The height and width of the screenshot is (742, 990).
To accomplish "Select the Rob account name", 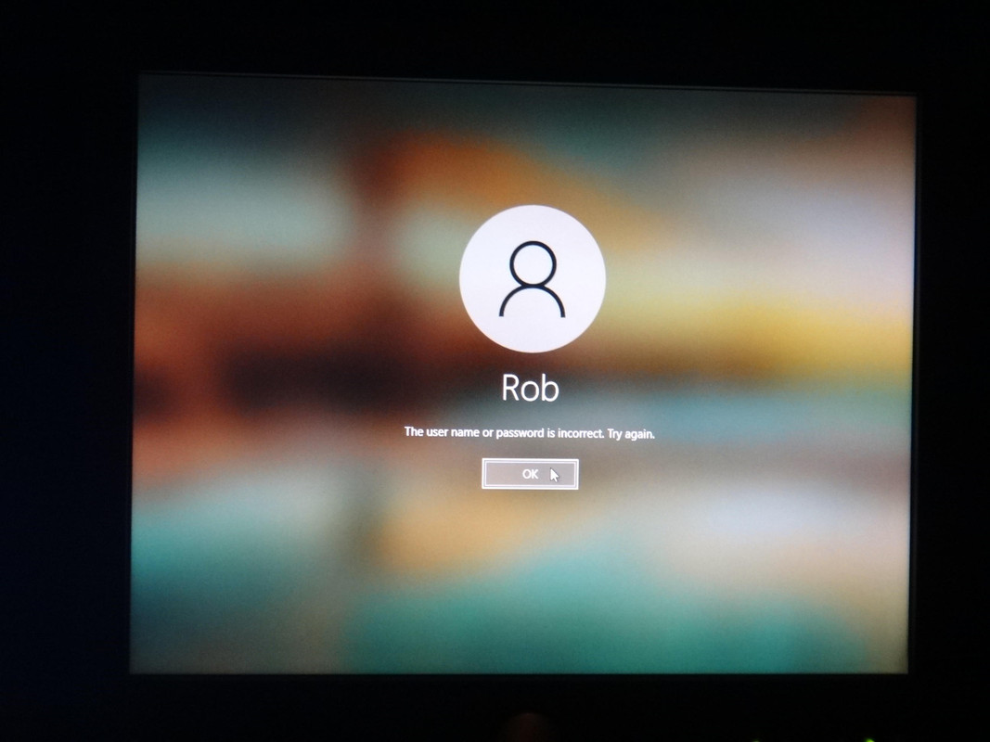I will [531, 388].
